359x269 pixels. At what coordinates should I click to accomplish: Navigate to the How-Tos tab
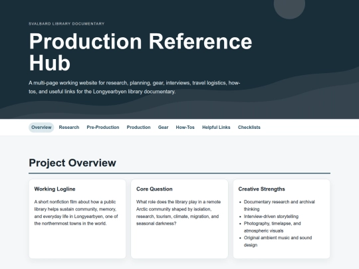coord(185,128)
